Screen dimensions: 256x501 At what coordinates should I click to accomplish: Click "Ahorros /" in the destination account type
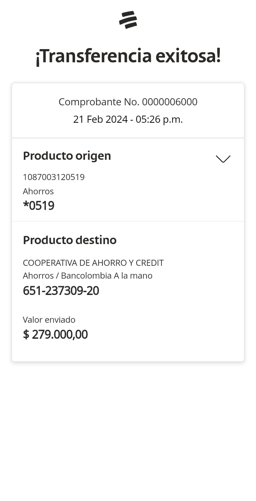pos(41,276)
